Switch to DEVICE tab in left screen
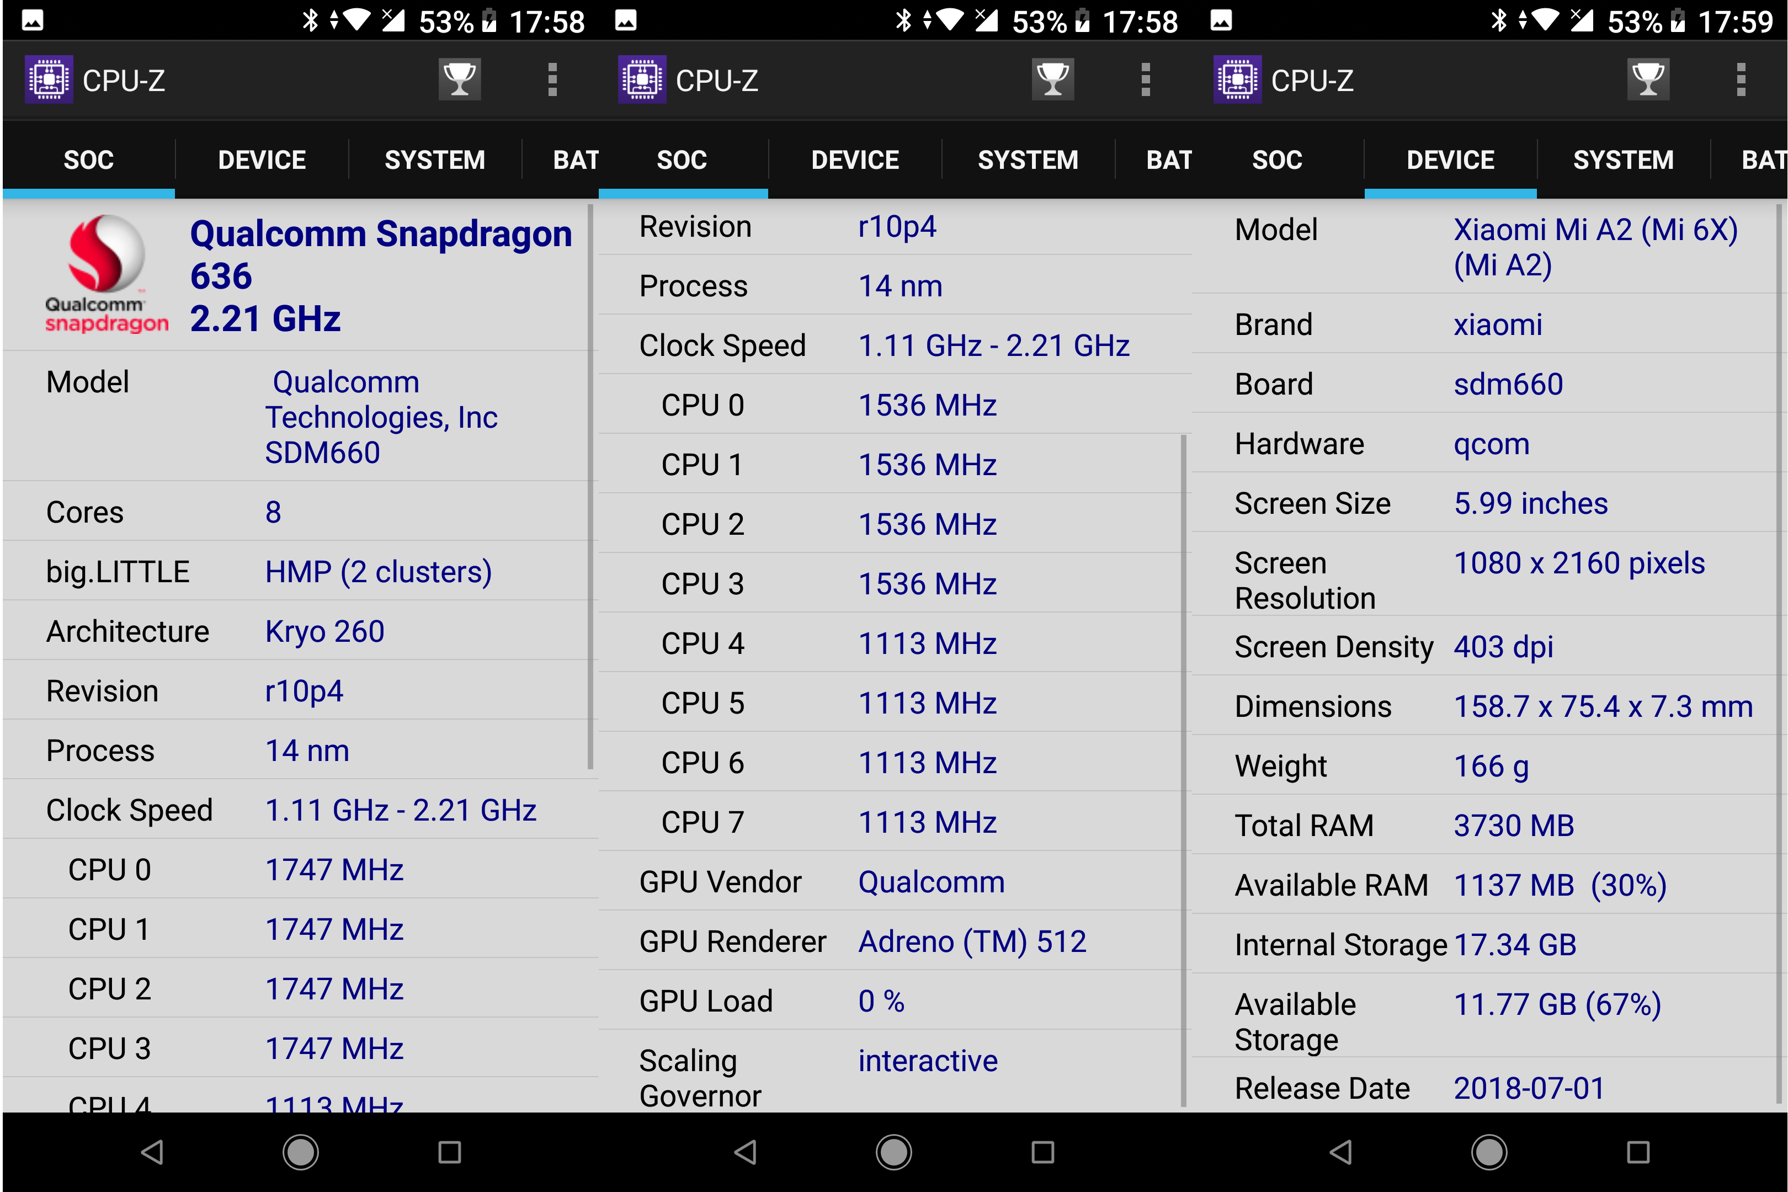The height and width of the screenshot is (1192, 1788). click(262, 161)
